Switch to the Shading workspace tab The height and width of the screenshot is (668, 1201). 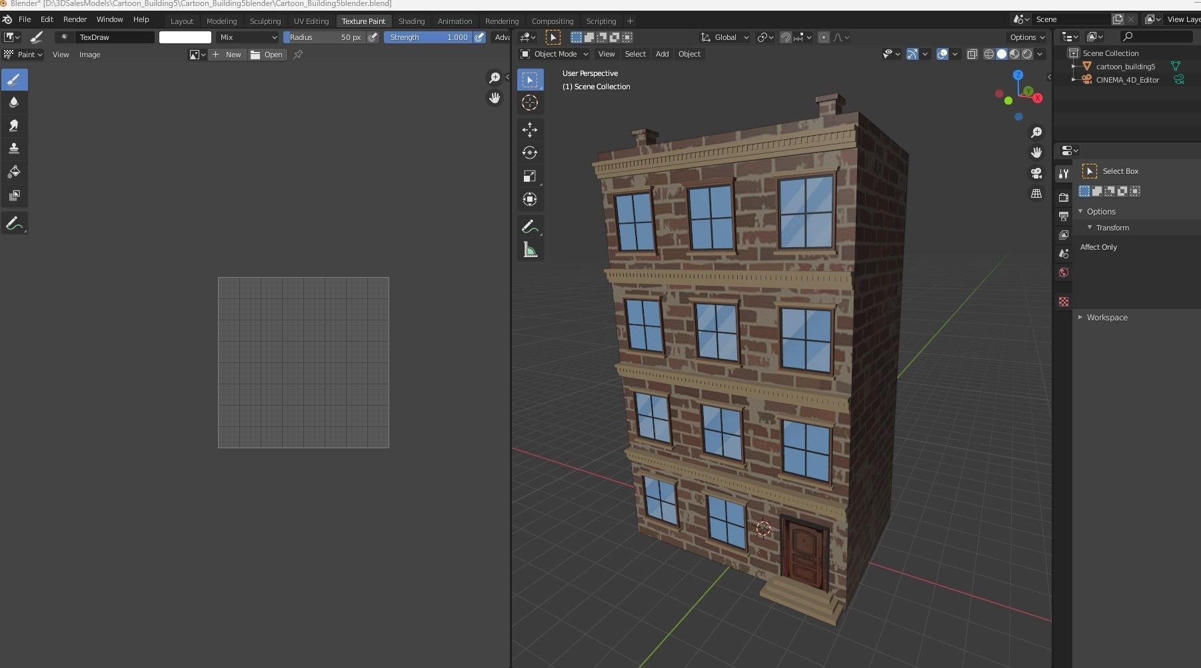(411, 21)
